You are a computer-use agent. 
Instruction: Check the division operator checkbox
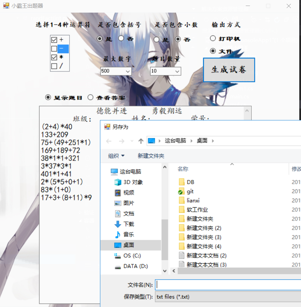click(54, 66)
